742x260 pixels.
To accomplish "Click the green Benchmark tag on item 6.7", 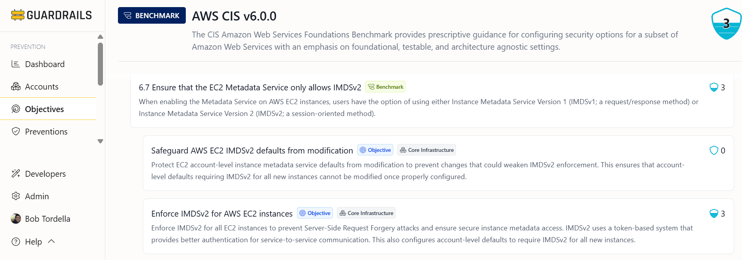I will (385, 87).
